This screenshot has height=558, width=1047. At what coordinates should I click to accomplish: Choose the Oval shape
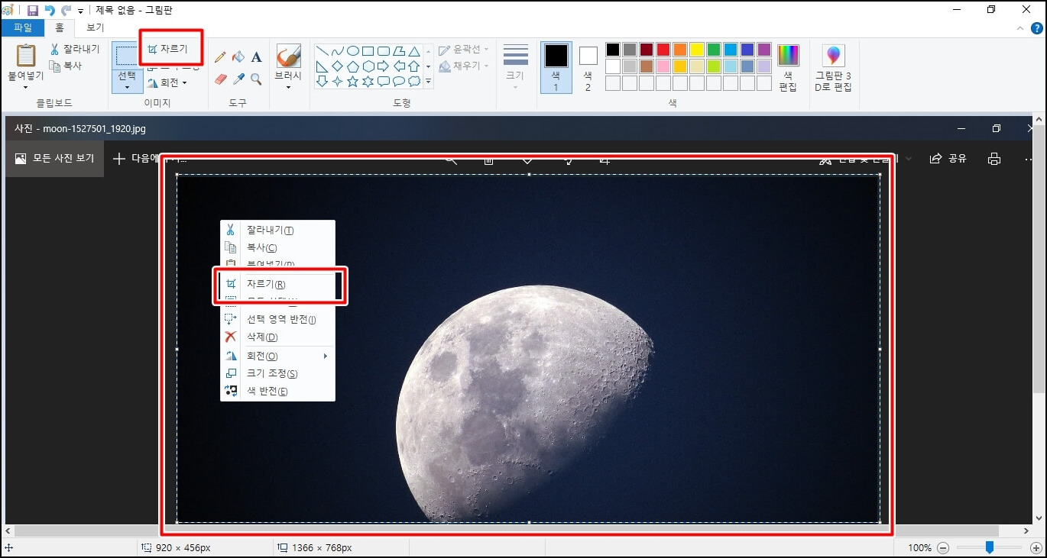[353, 51]
